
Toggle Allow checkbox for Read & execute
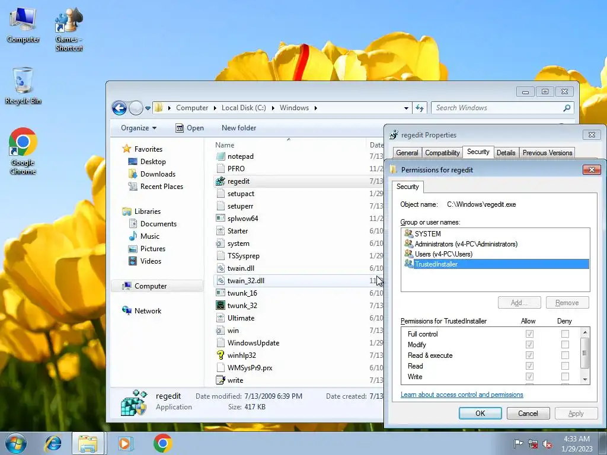point(529,355)
